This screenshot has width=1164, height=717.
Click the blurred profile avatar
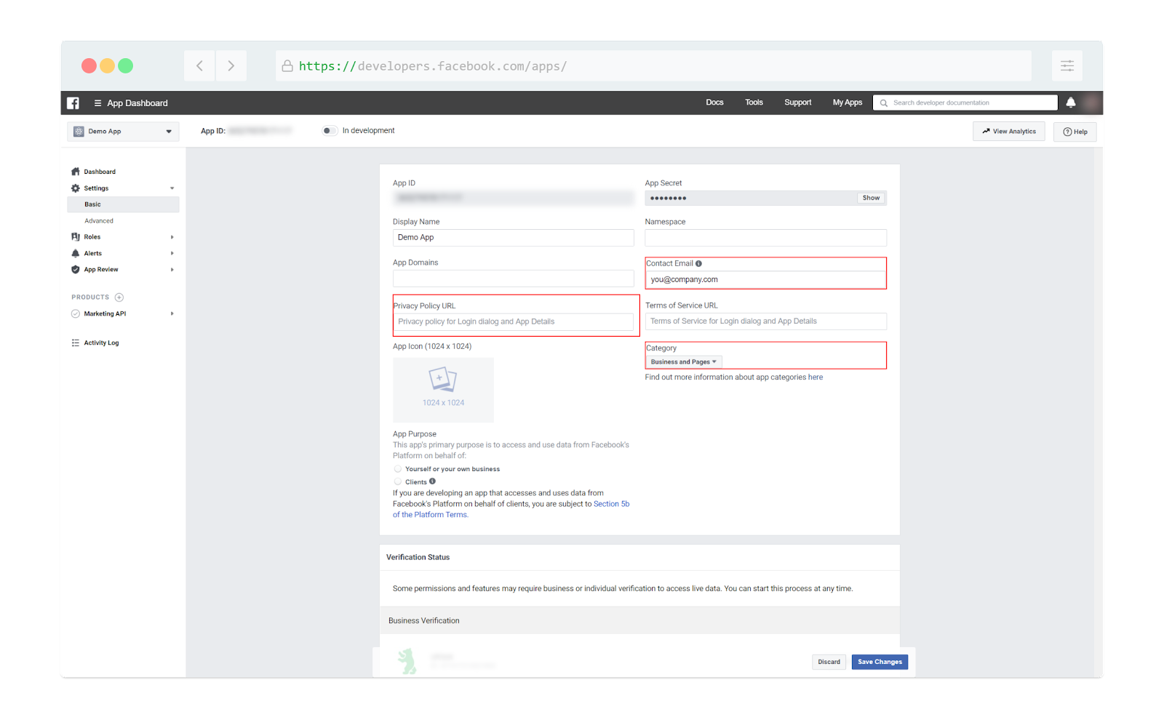(x=1091, y=103)
